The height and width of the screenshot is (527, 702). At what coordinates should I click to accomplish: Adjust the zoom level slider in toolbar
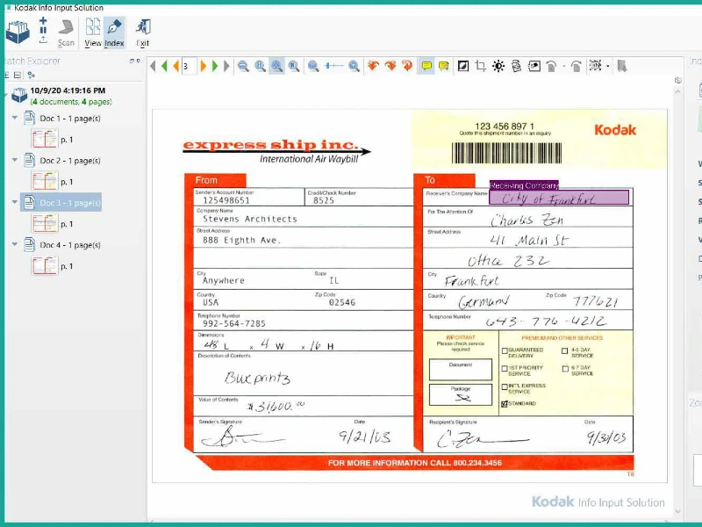coord(333,67)
